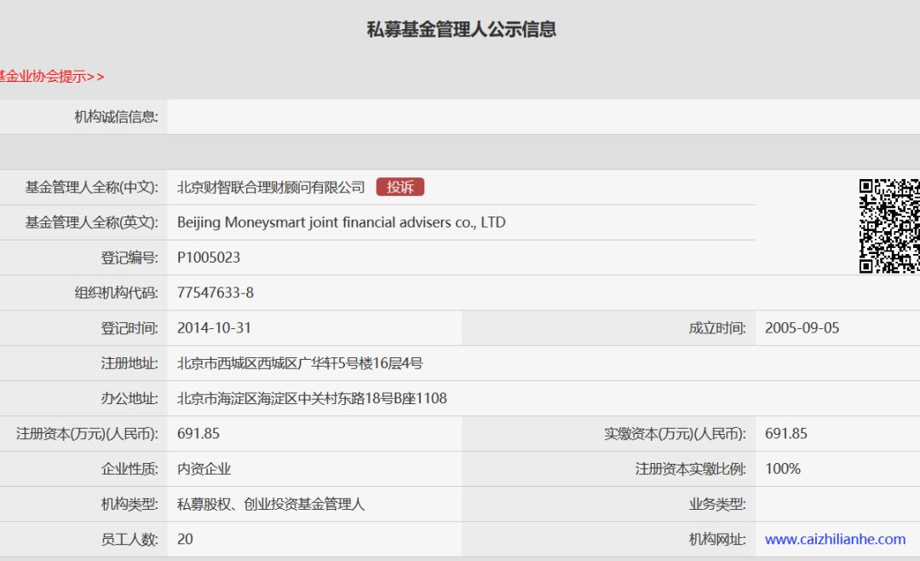The image size is (920, 561).
Task: Select establishment date 2005-09-05
Action: pos(802,327)
